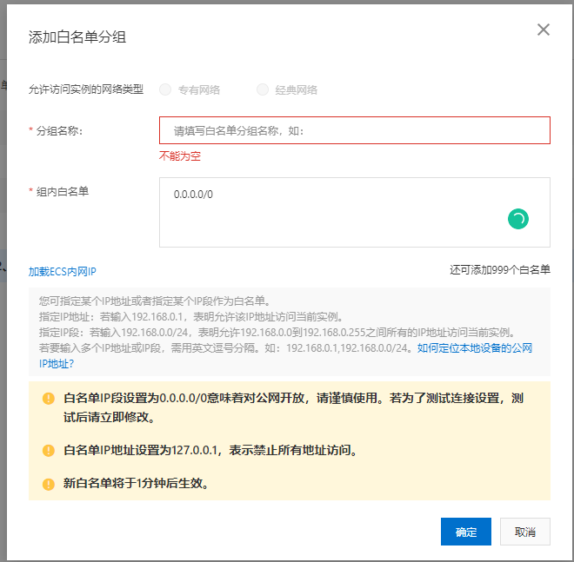The image size is (574, 562).
Task: Cancel with the 取消 button
Action: pos(525,532)
